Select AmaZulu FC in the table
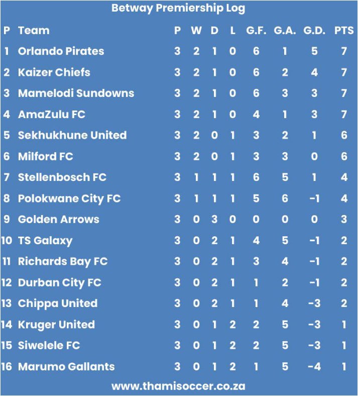This screenshot has height=396, width=358. [x=52, y=115]
